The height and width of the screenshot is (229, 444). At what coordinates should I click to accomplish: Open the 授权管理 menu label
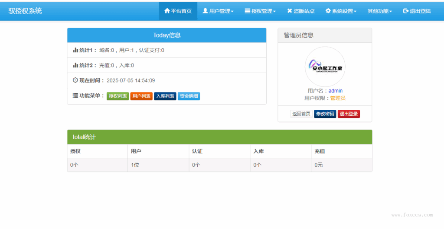261,11
